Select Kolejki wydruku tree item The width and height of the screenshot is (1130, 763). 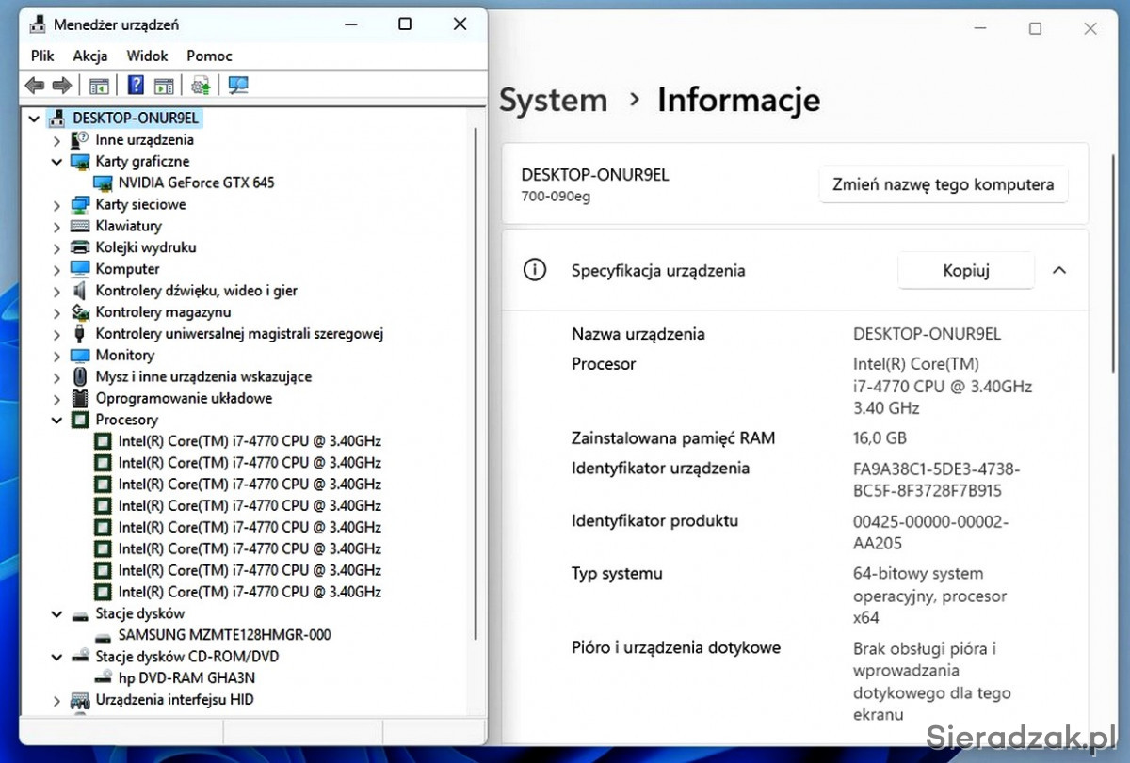pos(146,247)
